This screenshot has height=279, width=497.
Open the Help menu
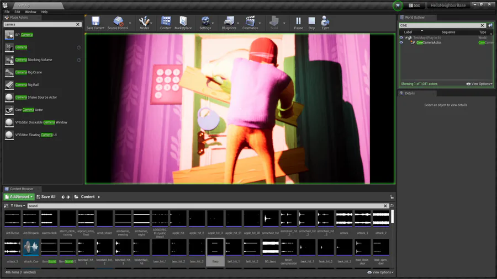tap(44, 12)
